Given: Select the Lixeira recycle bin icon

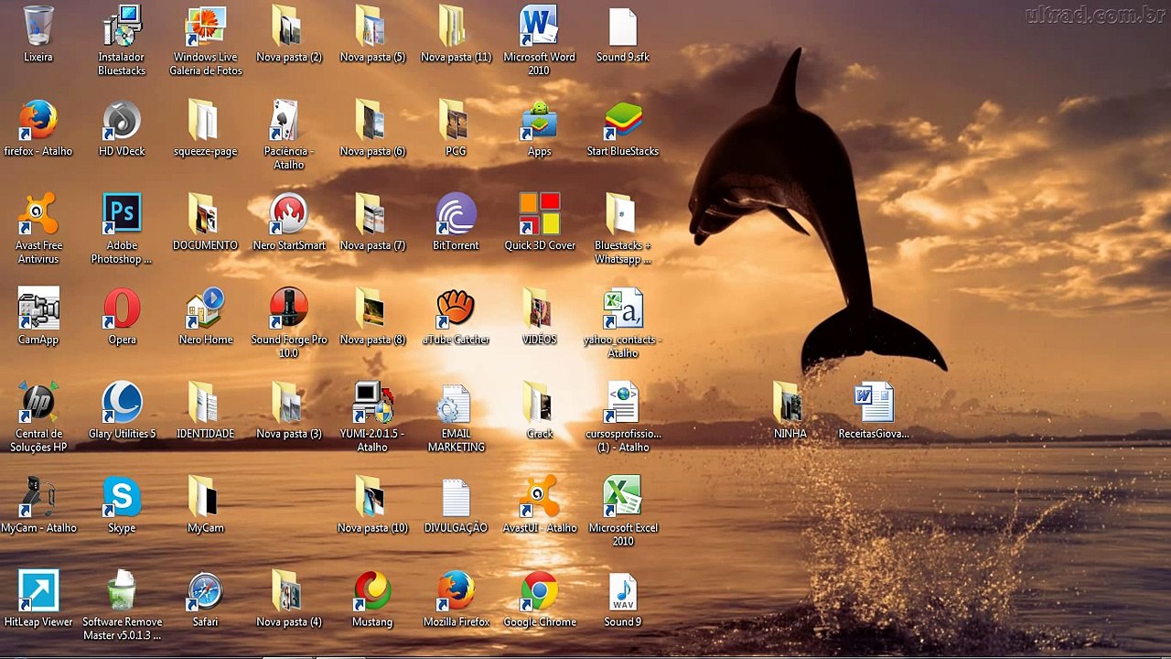Looking at the screenshot, I should (x=38, y=27).
